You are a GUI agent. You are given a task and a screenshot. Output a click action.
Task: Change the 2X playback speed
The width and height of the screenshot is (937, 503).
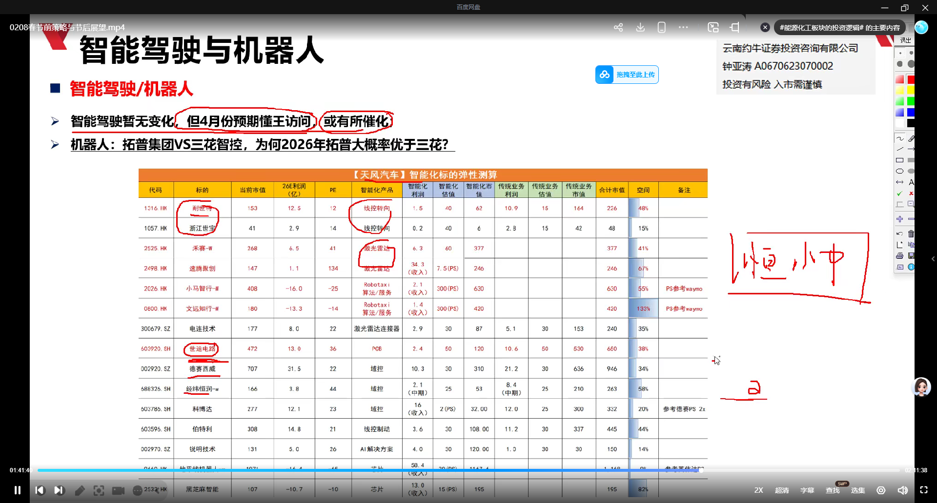point(758,490)
